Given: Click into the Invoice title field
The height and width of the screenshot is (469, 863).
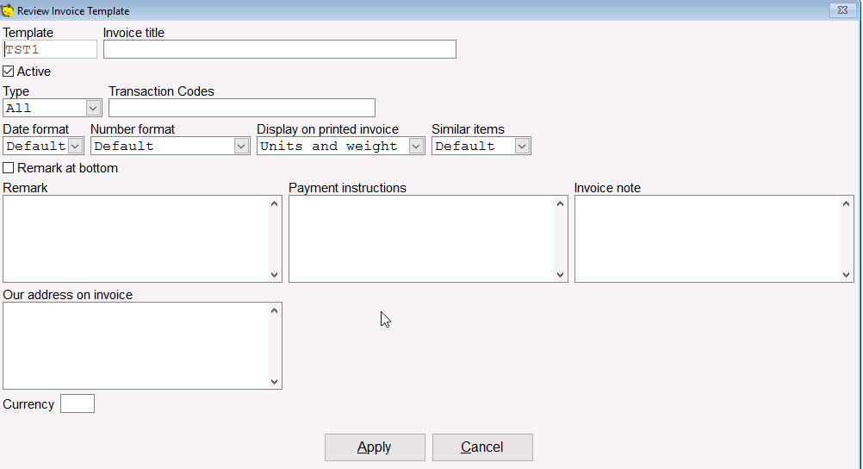Looking at the screenshot, I should [x=280, y=49].
